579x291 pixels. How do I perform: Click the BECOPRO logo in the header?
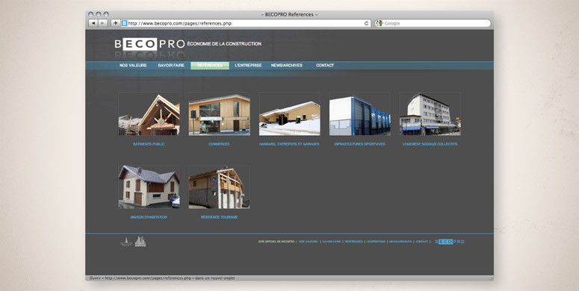tap(149, 44)
